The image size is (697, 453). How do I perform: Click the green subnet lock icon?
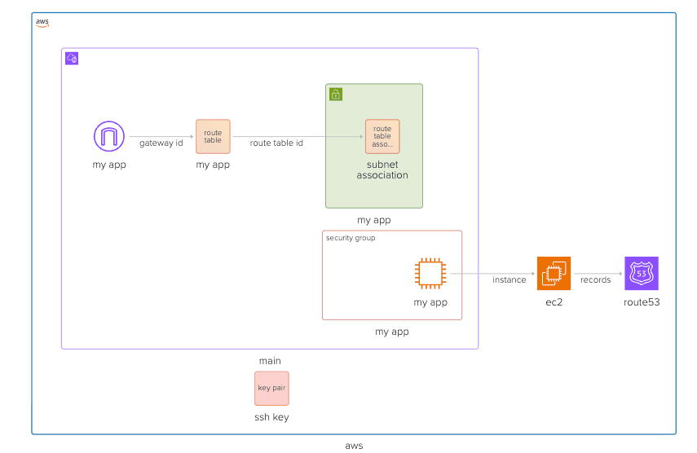tap(336, 95)
